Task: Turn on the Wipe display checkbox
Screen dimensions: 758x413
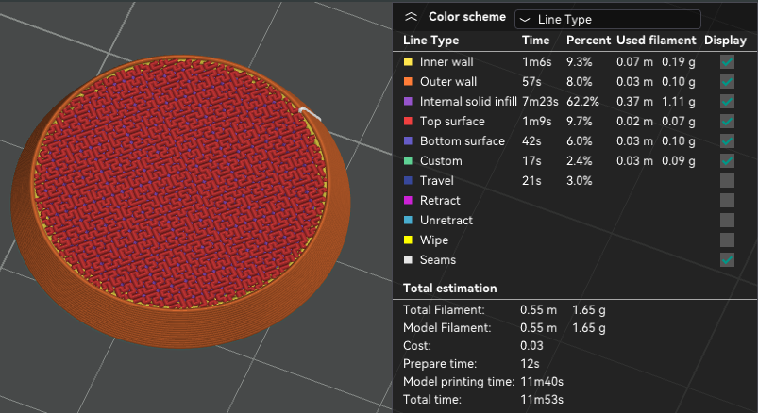Action: click(x=727, y=240)
